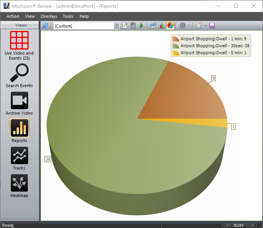Open the Help menu

click(x=84, y=16)
